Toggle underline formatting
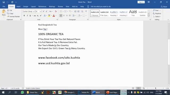Viewport: 170px width, 95px height. (30, 16)
